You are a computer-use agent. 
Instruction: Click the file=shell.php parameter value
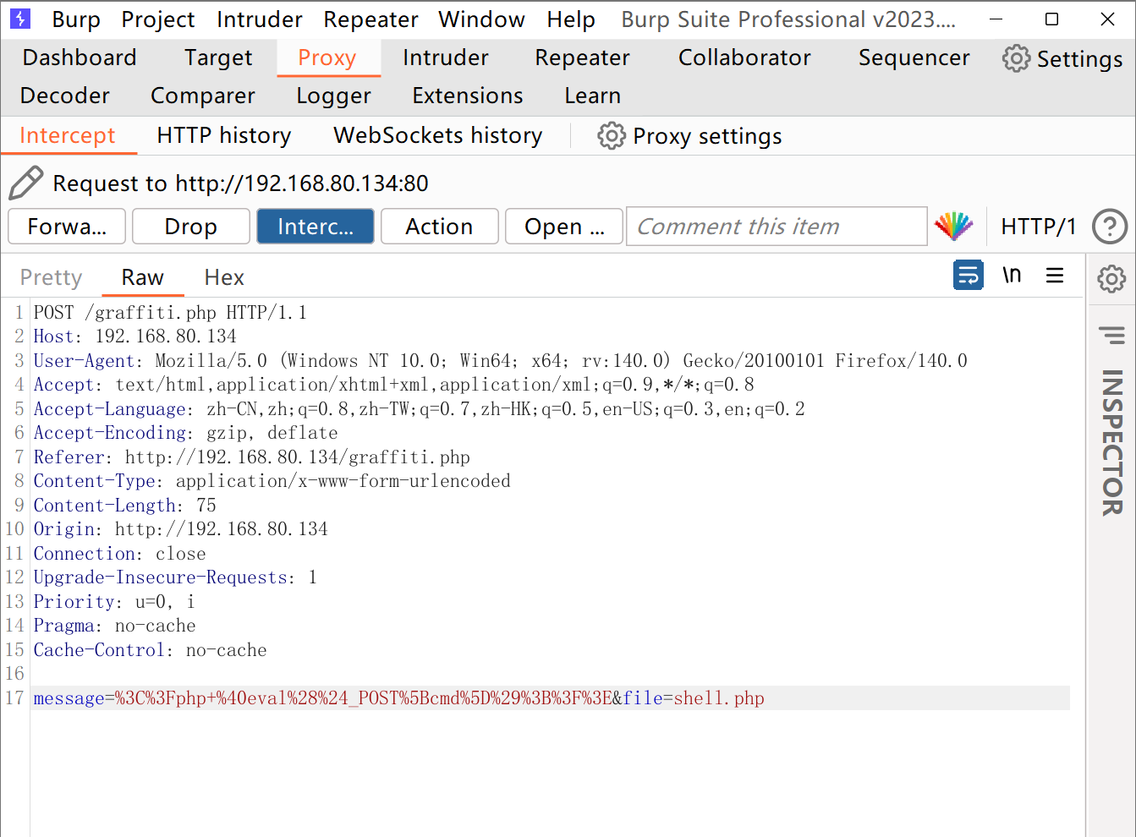point(719,698)
